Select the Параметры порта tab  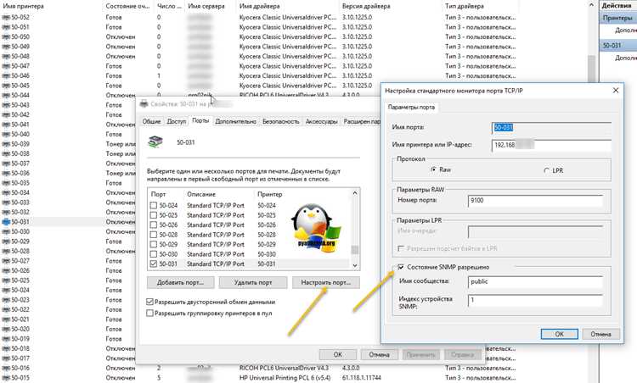coord(411,107)
